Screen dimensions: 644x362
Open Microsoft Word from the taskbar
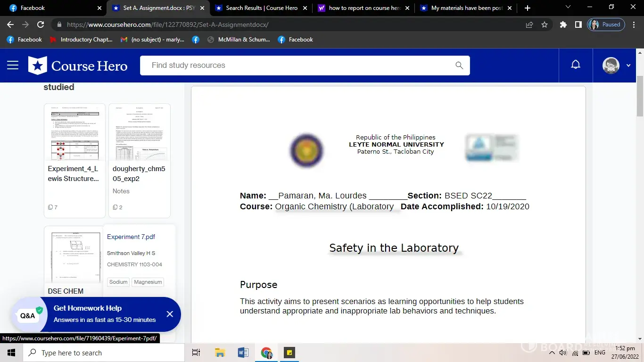243,353
